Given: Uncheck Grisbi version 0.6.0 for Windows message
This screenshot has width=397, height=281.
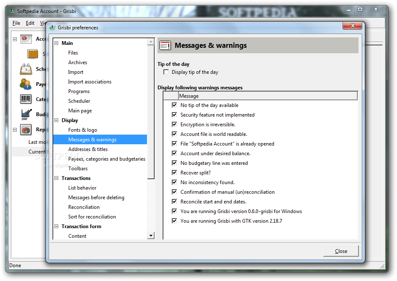Looking at the screenshot, I should [x=174, y=211].
